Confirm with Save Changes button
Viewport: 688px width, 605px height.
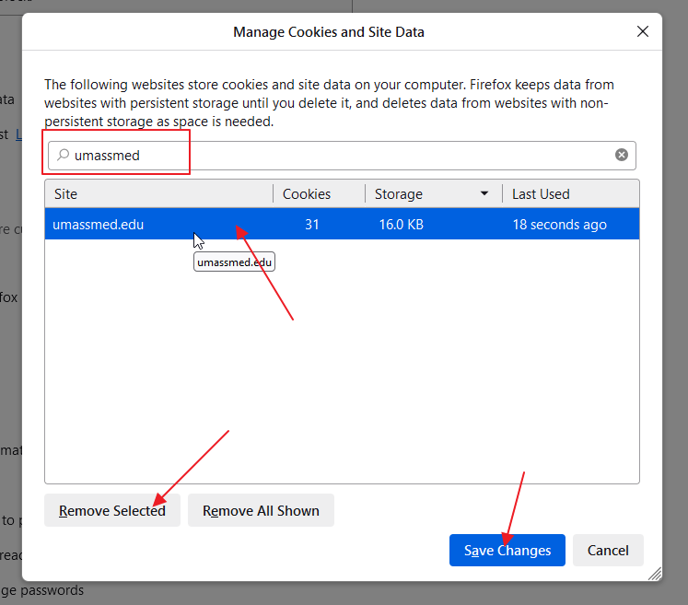(x=507, y=551)
